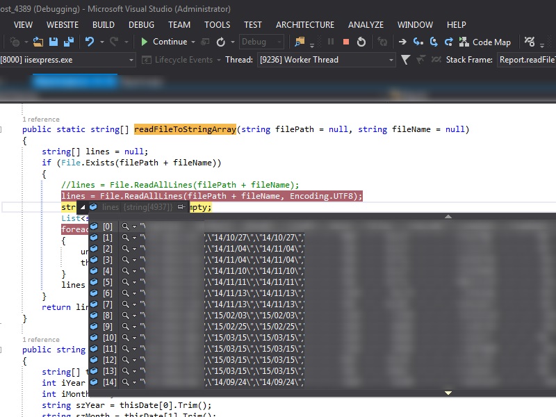Screen dimensions: 556x417
Task: Click the greyed Redo arrow
Action: tap(114, 42)
